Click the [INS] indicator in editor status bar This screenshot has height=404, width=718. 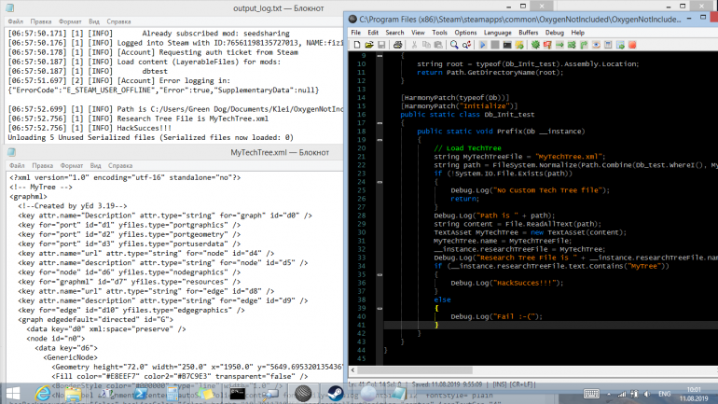point(498,384)
